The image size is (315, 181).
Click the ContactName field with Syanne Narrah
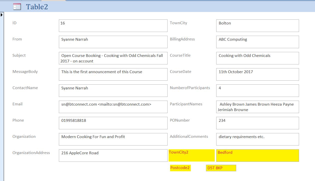pyautogui.click(x=113, y=91)
